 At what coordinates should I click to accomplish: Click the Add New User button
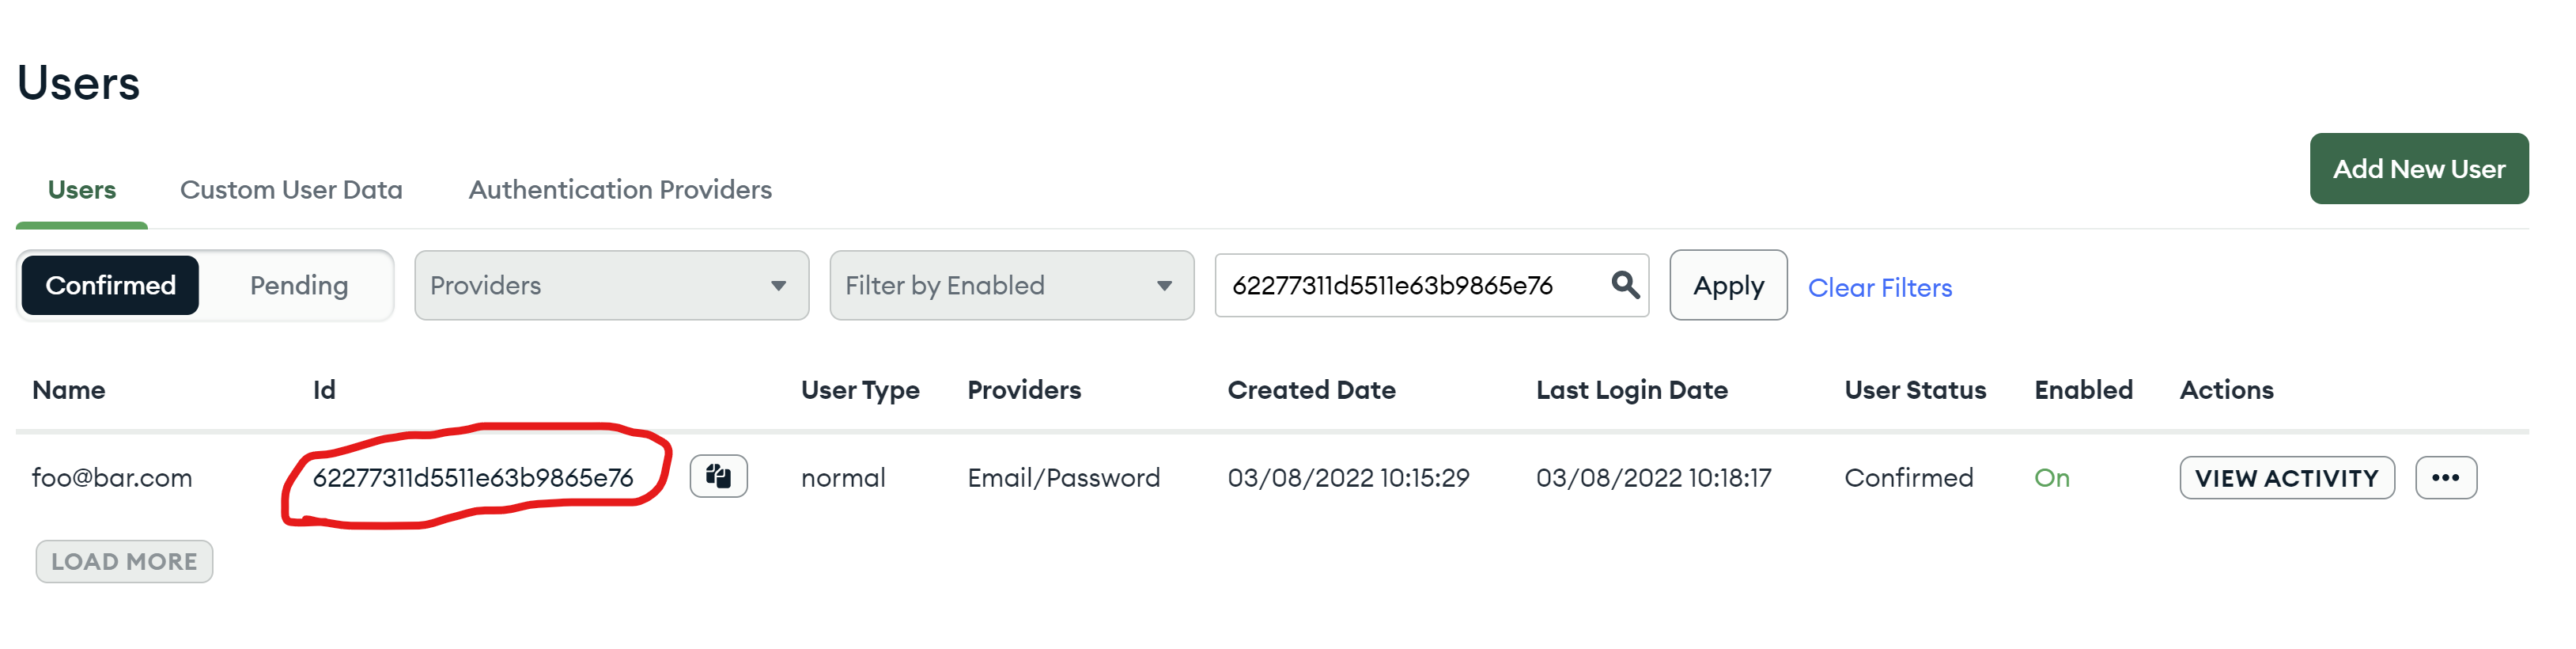tap(2418, 169)
